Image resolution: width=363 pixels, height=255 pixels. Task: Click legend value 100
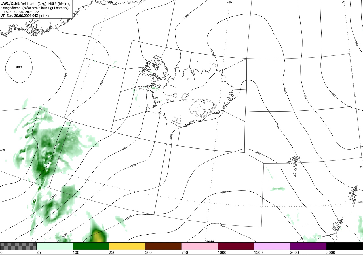(x=76, y=252)
